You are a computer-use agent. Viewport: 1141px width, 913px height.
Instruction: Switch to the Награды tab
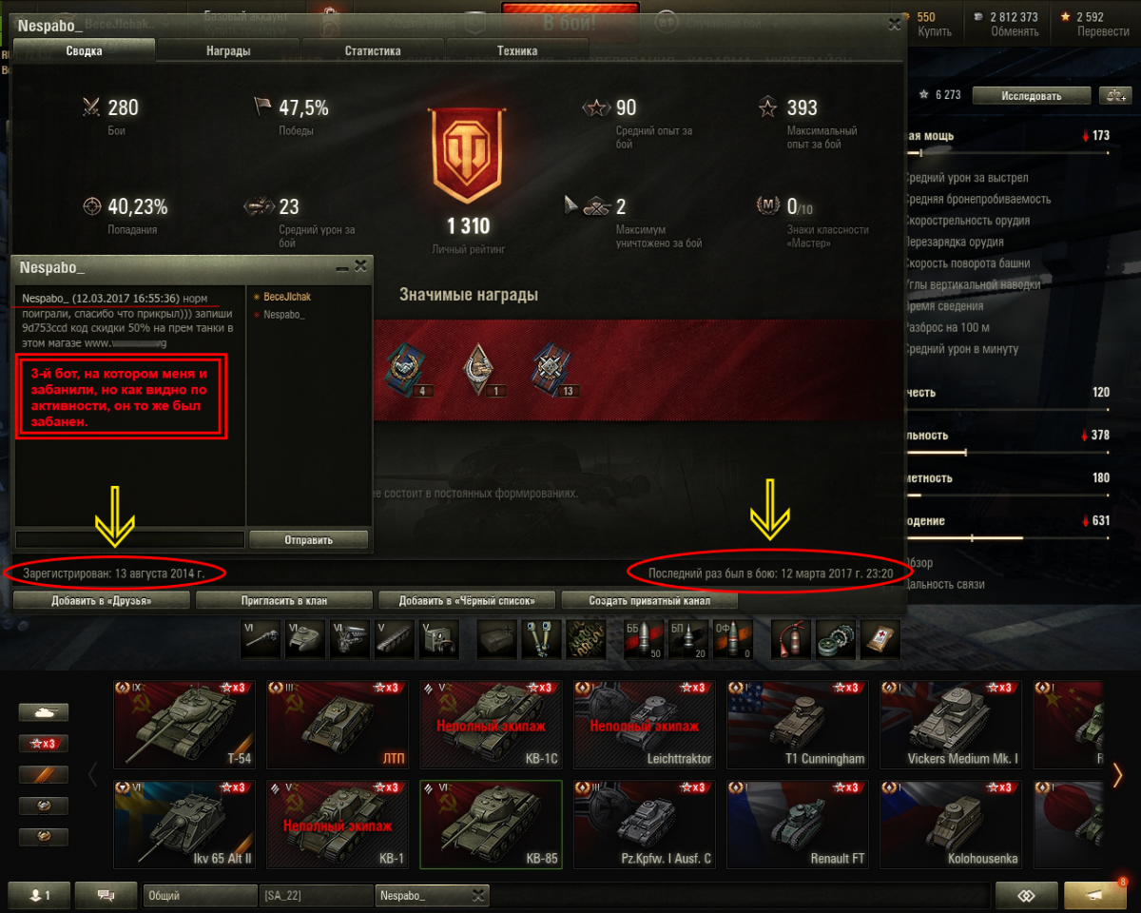click(x=228, y=51)
